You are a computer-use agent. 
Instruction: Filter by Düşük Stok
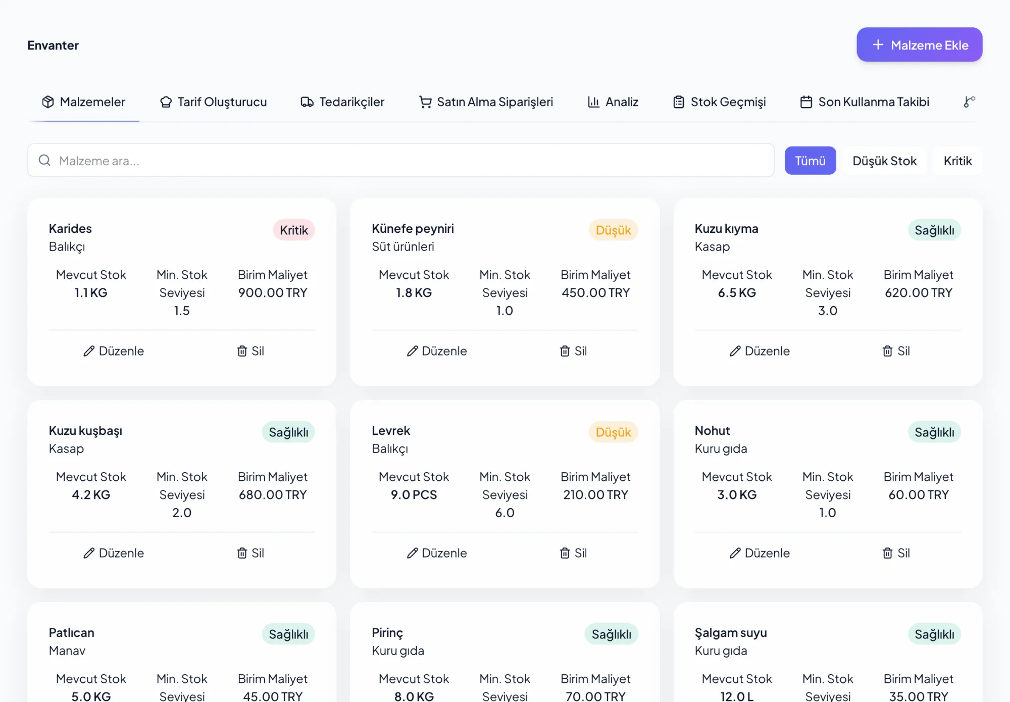tap(884, 161)
